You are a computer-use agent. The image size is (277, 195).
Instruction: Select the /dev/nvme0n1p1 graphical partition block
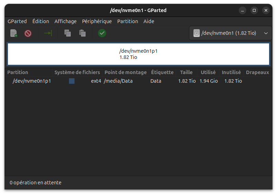pyautogui.click(x=139, y=54)
